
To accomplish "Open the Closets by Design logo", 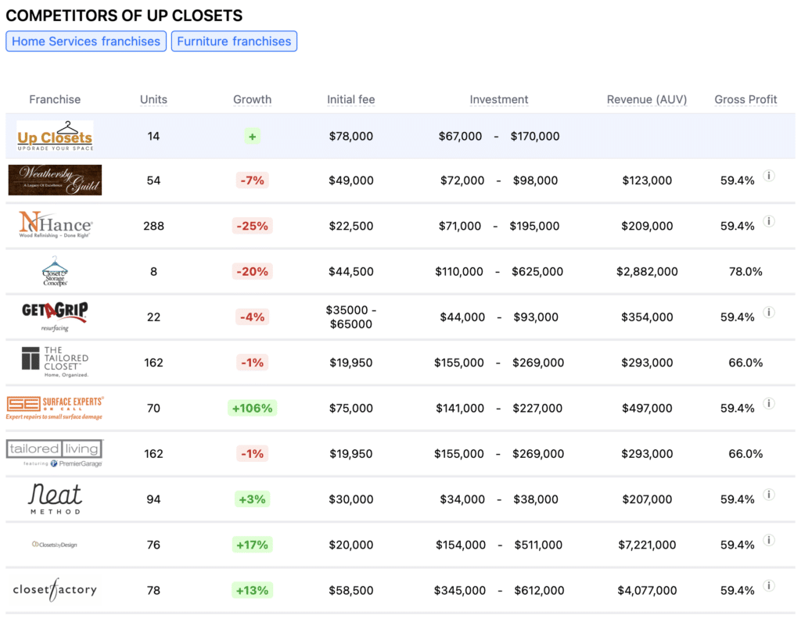I will tap(55, 545).
